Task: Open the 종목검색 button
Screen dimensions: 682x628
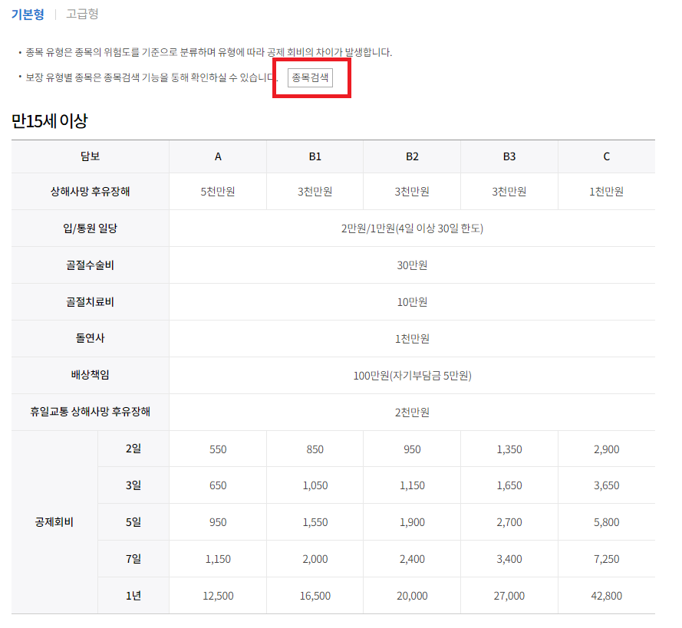Action: click(310, 77)
